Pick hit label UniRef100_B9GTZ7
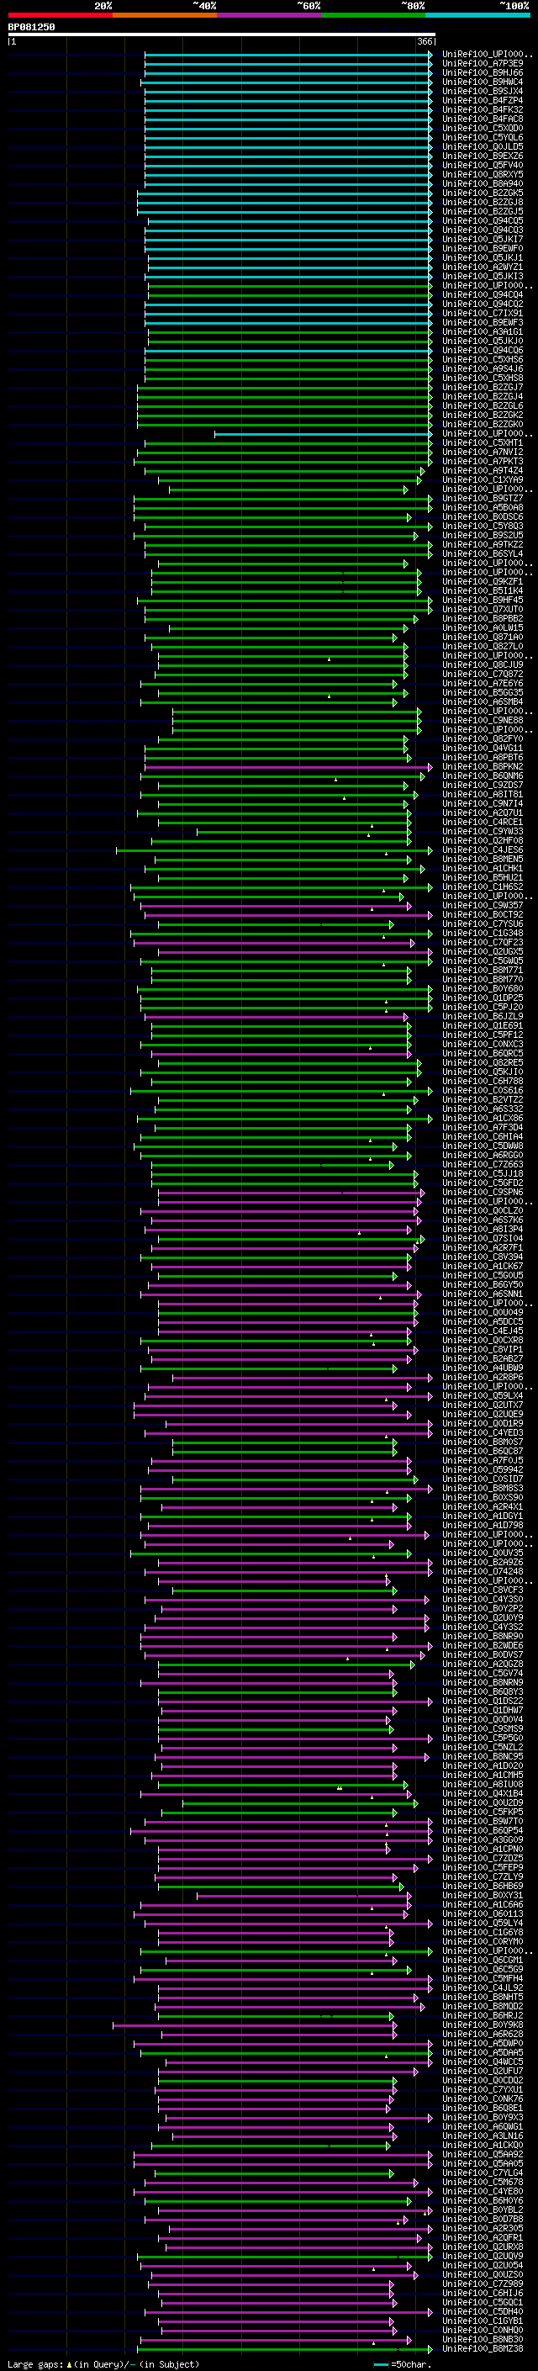538x2371 pixels. [482, 498]
